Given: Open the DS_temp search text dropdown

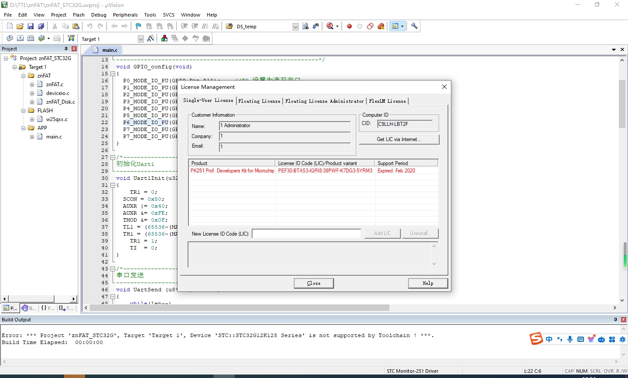Looking at the screenshot, I should [x=295, y=27].
